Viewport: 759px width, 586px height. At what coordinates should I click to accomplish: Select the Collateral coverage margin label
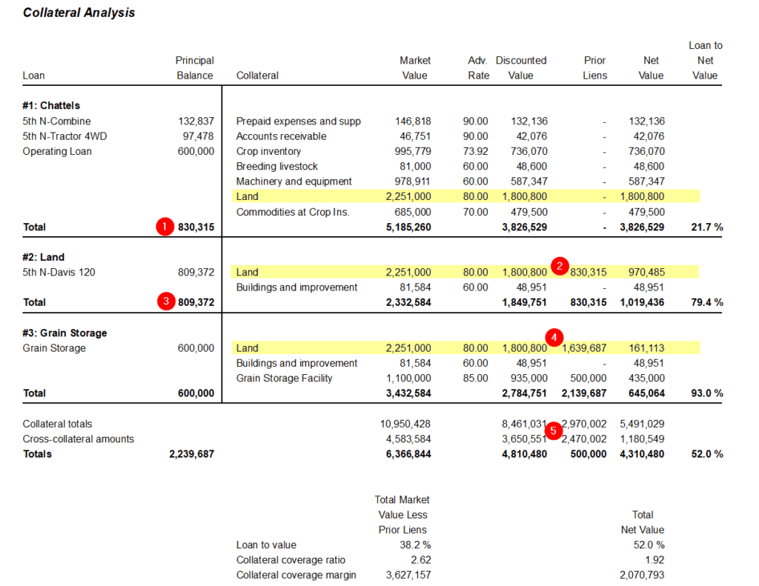(296, 575)
